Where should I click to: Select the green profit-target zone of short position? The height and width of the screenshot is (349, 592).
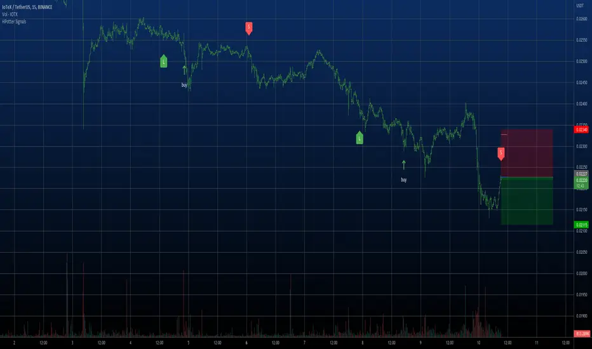click(x=527, y=201)
